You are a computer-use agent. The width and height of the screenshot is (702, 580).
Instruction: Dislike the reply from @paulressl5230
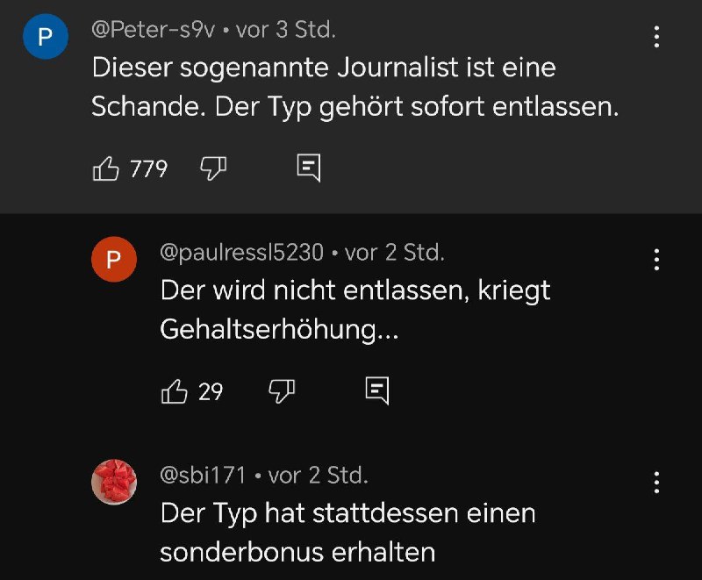282,391
